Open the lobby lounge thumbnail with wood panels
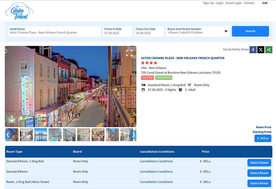276x189 pixels. coord(98,135)
